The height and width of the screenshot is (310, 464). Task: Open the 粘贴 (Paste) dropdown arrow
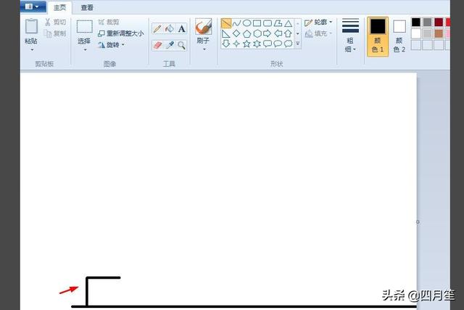(31, 50)
